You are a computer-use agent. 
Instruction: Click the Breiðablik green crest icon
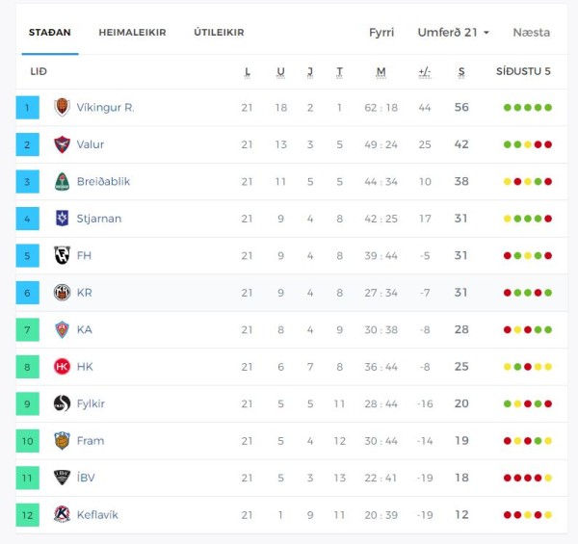click(62, 182)
